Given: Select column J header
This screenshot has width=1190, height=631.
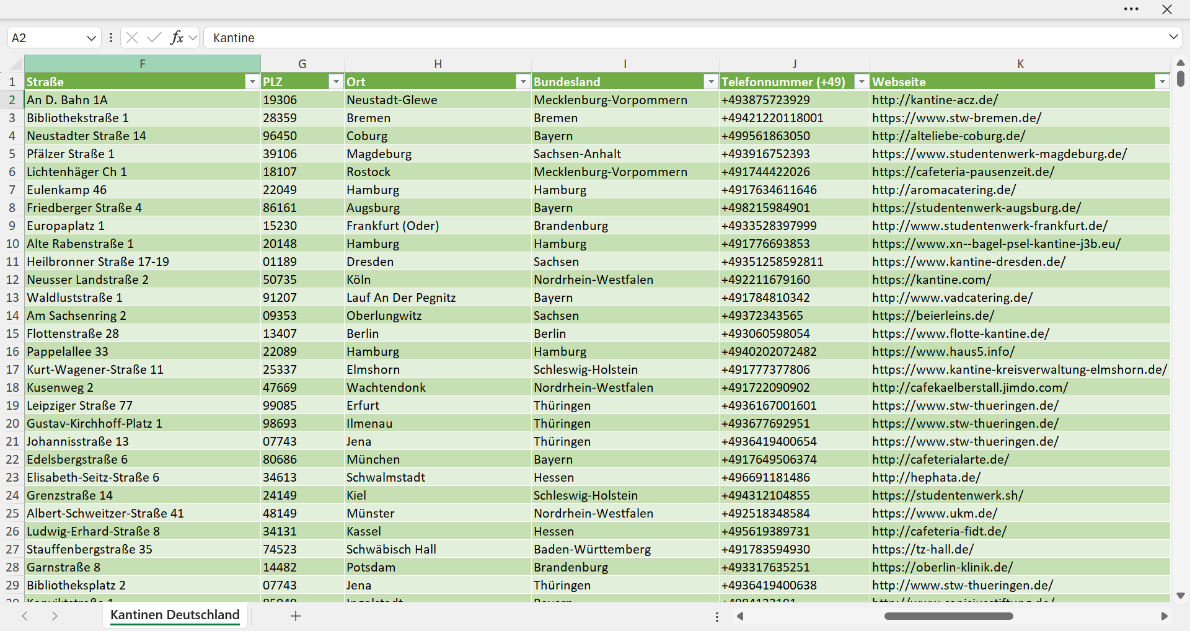Looking at the screenshot, I should [795, 64].
